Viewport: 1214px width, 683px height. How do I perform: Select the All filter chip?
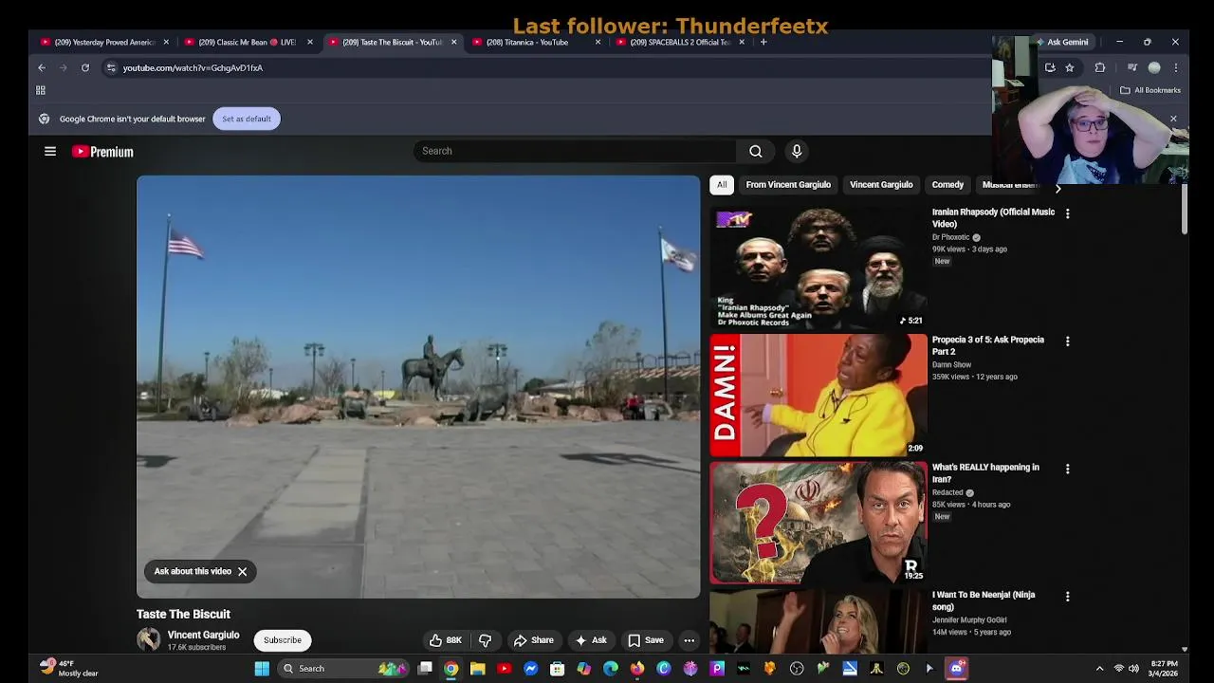pyautogui.click(x=722, y=185)
